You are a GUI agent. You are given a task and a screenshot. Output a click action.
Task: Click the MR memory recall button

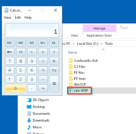pyautogui.click(x=21, y=43)
